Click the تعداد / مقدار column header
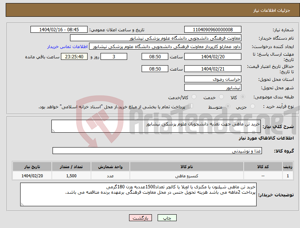The width and height of the screenshot is (300, 228). (x=71, y=167)
